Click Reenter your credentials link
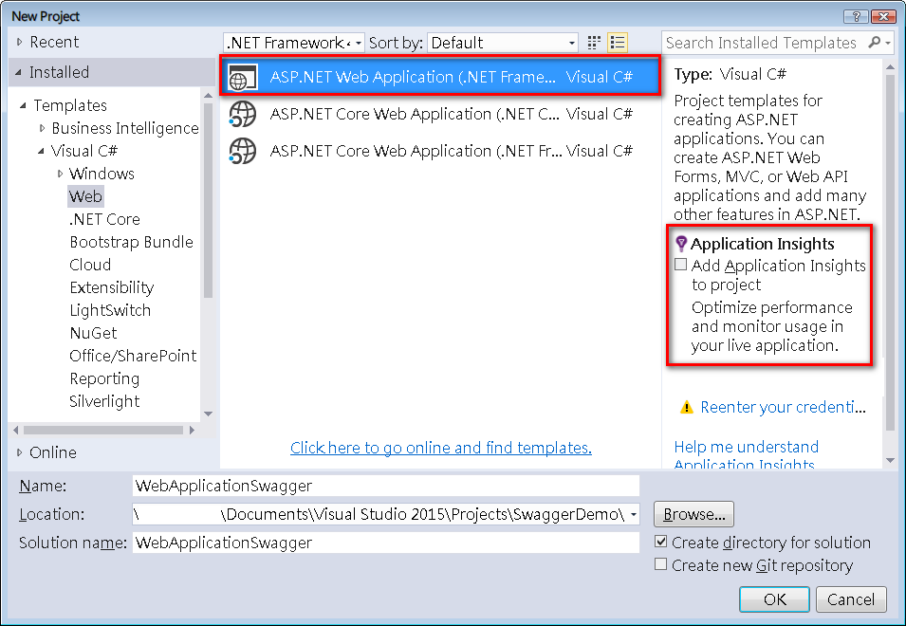 point(783,407)
